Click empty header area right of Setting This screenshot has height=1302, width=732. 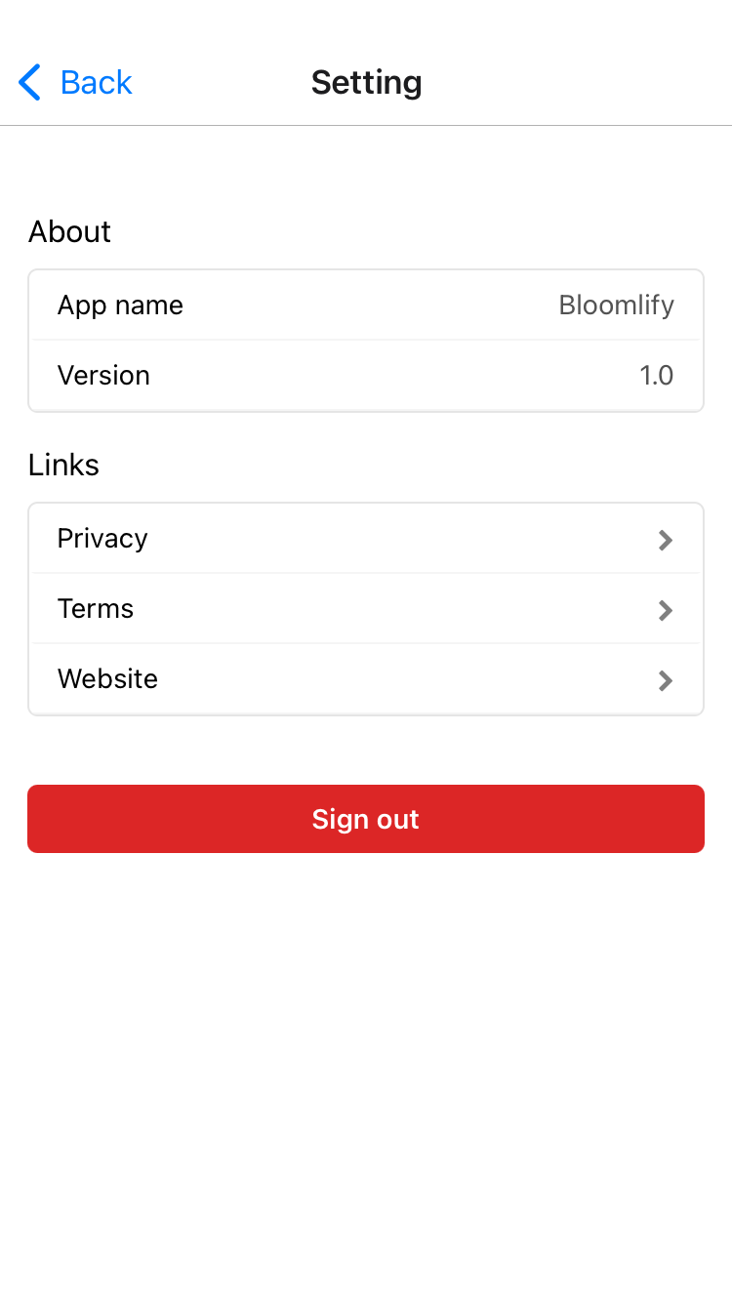(x=576, y=83)
